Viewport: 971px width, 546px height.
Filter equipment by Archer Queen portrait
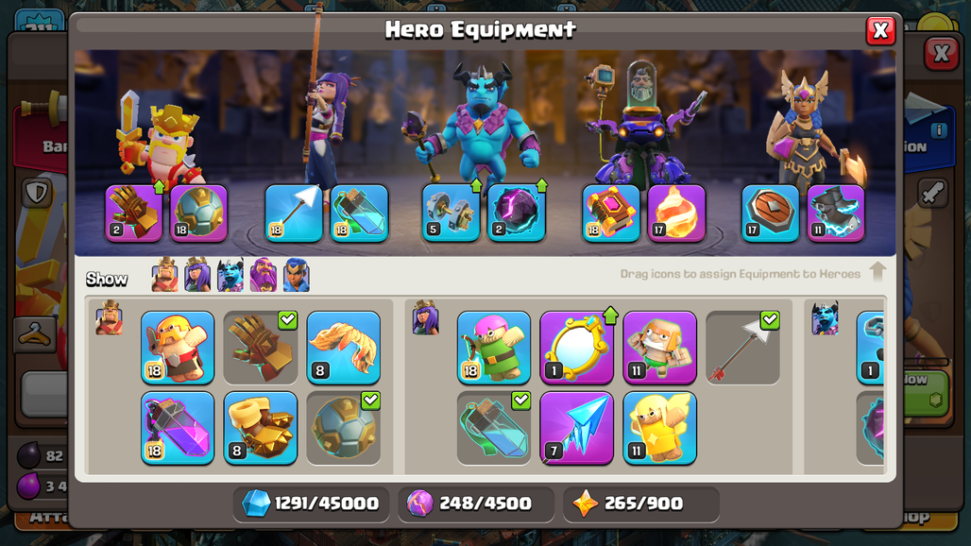pyautogui.click(x=197, y=275)
